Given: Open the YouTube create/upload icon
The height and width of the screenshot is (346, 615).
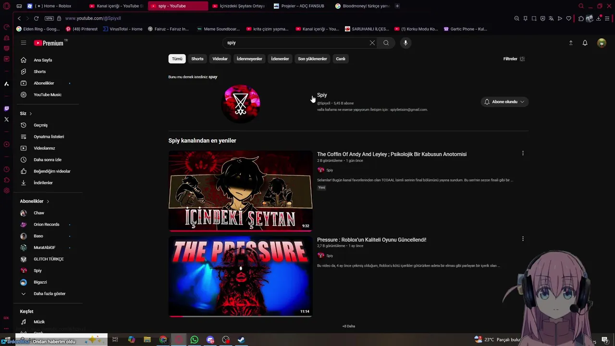Looking at the screenshot, I should [x=571, y=43].
